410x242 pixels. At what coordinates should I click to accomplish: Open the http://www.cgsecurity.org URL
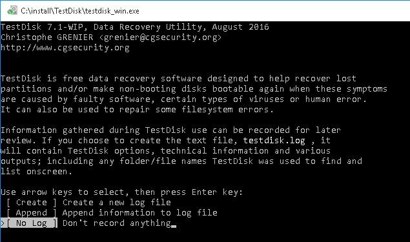click(65, 48)
